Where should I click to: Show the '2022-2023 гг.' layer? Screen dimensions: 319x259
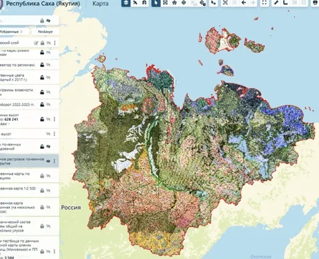[48, 104]
